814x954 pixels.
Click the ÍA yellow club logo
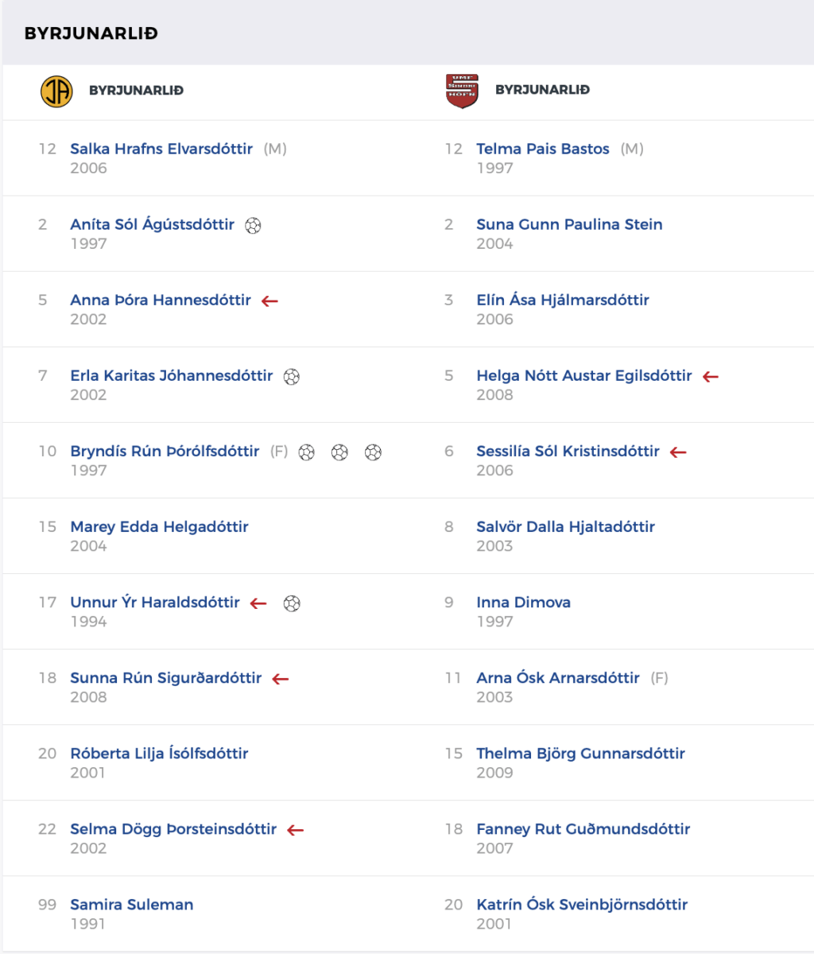[x=56, y=91]
